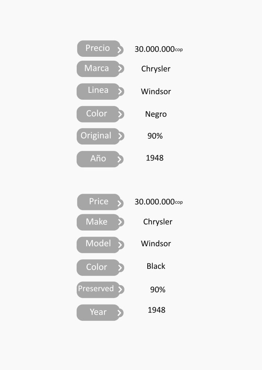
Task: Click the chevron arrow beside Año
Action: [120, 159]
